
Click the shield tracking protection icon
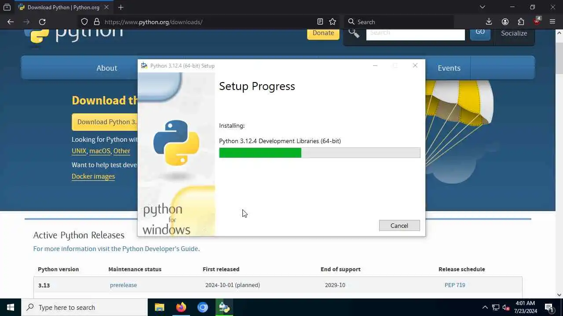point(84,22)
